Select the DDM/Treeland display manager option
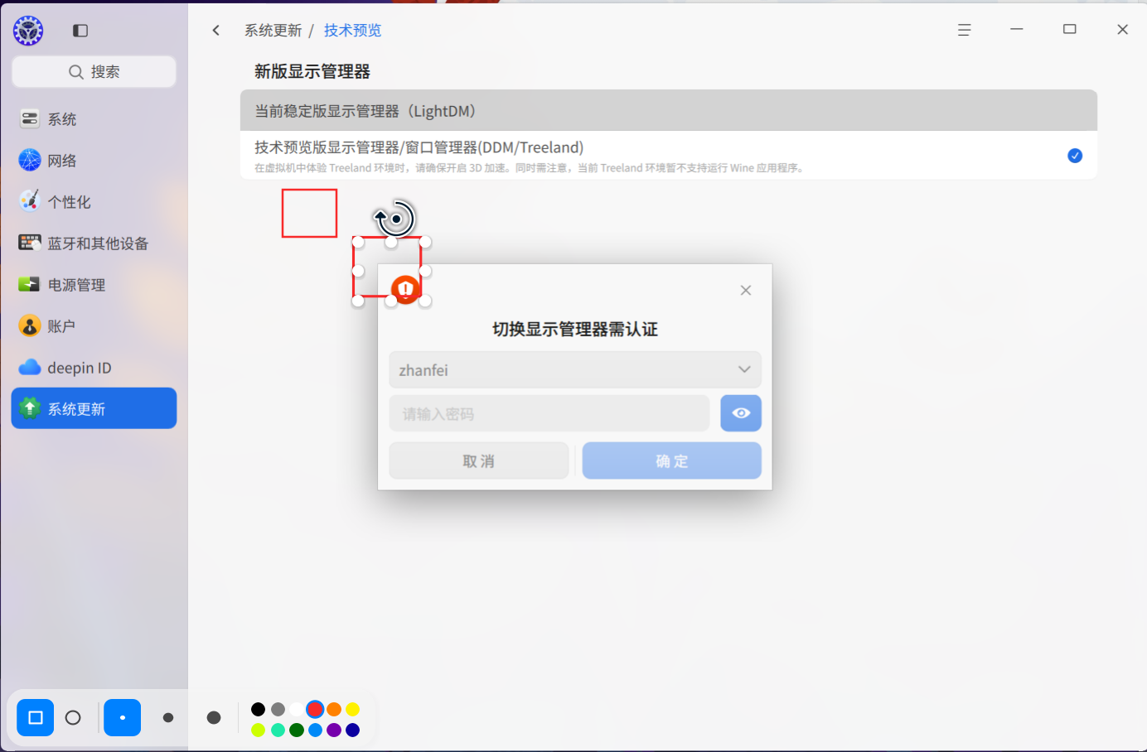Image resolution: width=1147 pixels, height=752 pixels. point(669,156)
